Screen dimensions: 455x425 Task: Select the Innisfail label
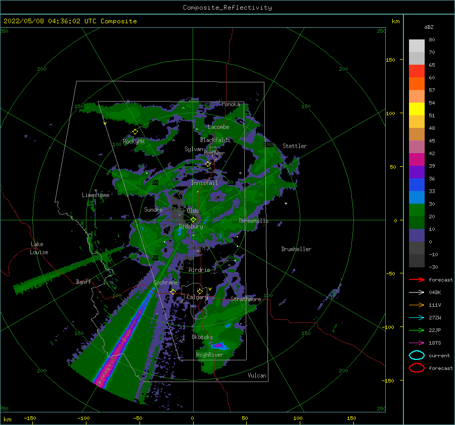click(x=204, y=183)
